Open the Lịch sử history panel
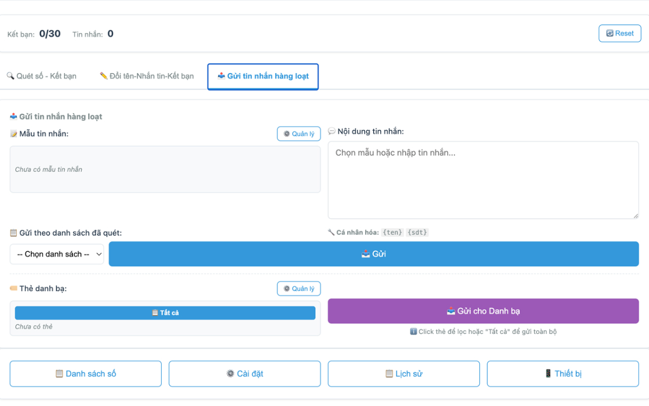The height and width of the screenshot is (406, 649). [403, 374]
